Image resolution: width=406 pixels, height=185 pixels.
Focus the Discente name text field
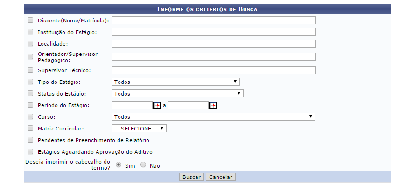click(x=214, y=21)
